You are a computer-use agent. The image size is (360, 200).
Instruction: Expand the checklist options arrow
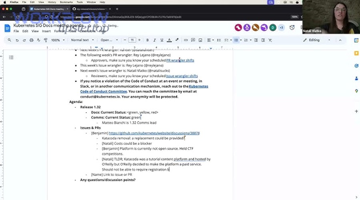(231, 40)
